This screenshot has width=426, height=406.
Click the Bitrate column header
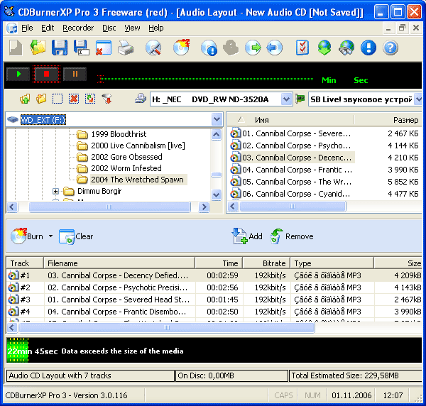coord(266,263)
